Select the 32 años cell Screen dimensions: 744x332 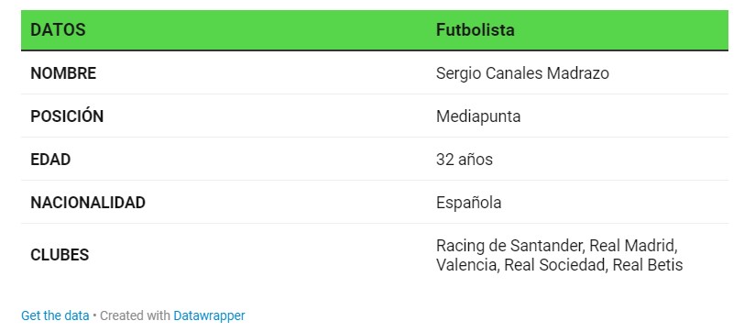464,160
